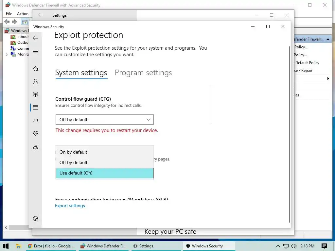Open the Windows Start button

pyautogui.click(x=6, y=246)
